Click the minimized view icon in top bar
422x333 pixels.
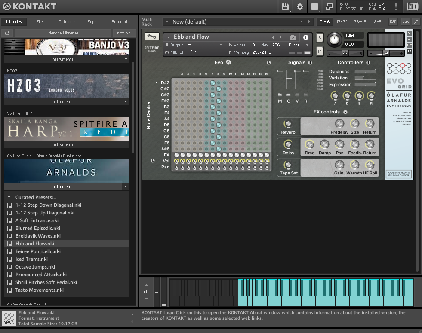329,7
